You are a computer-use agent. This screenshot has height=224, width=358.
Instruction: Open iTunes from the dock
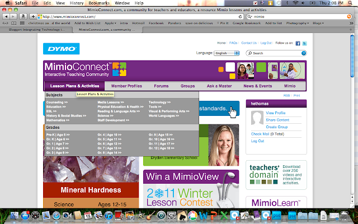click(109, 215)
